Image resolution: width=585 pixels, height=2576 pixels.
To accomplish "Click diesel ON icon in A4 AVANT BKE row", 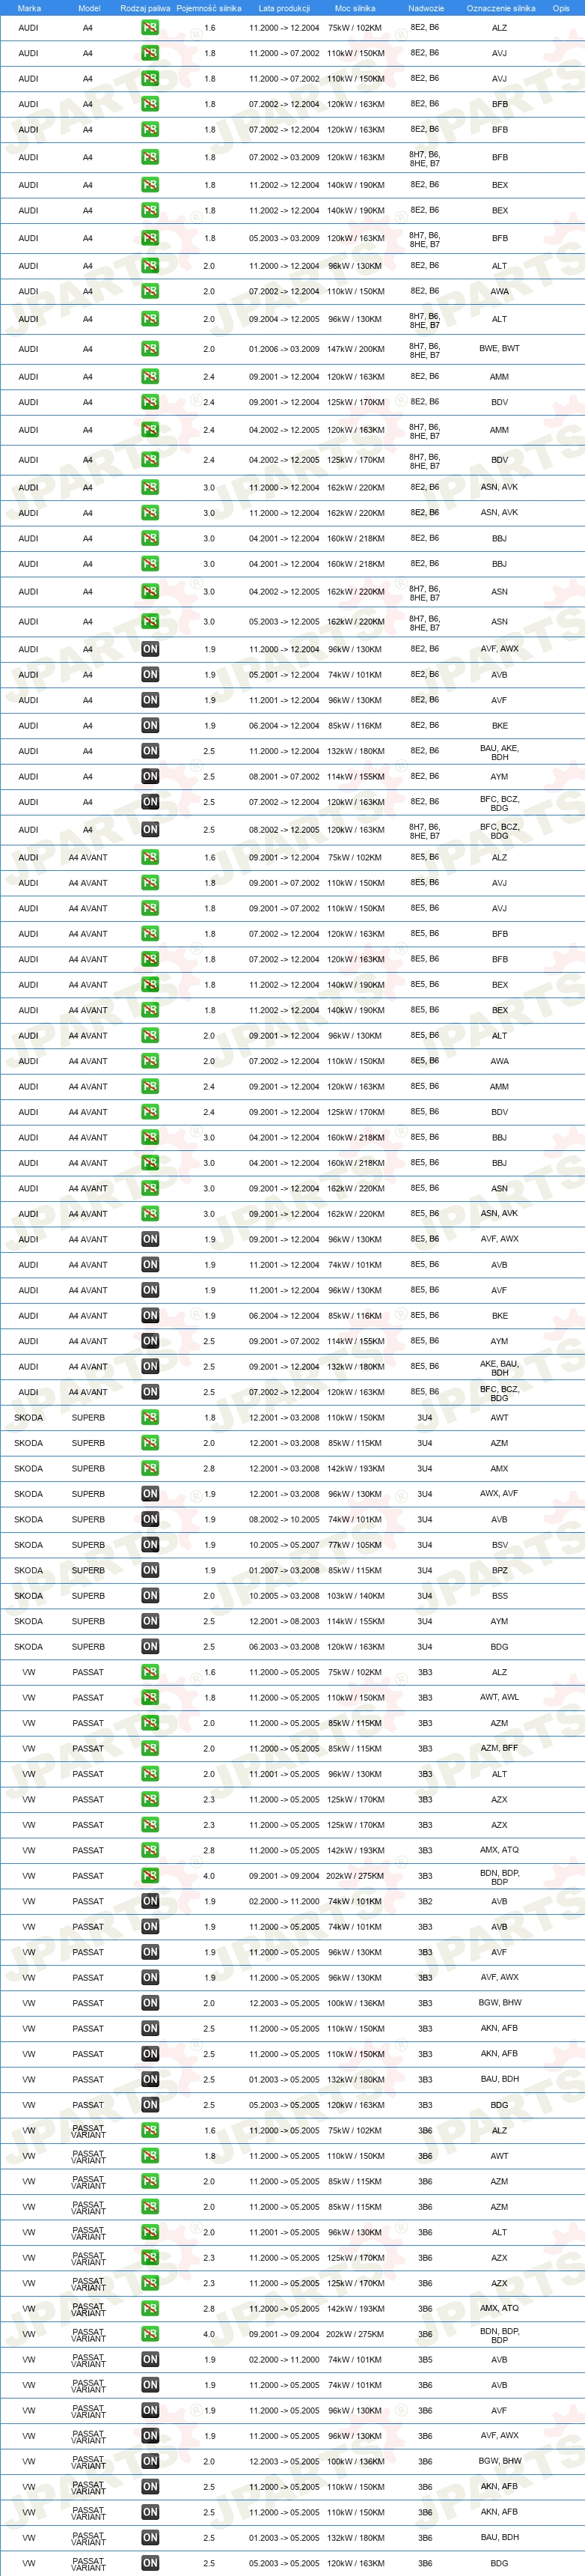I will pyautogui.click(x=150, y=1316).
